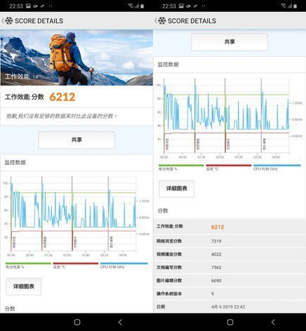Image resolution: width=306 pixels, height=331 pixels.
Task: Select the red temperature legend on left chart
Action: (x=76, y=265)
